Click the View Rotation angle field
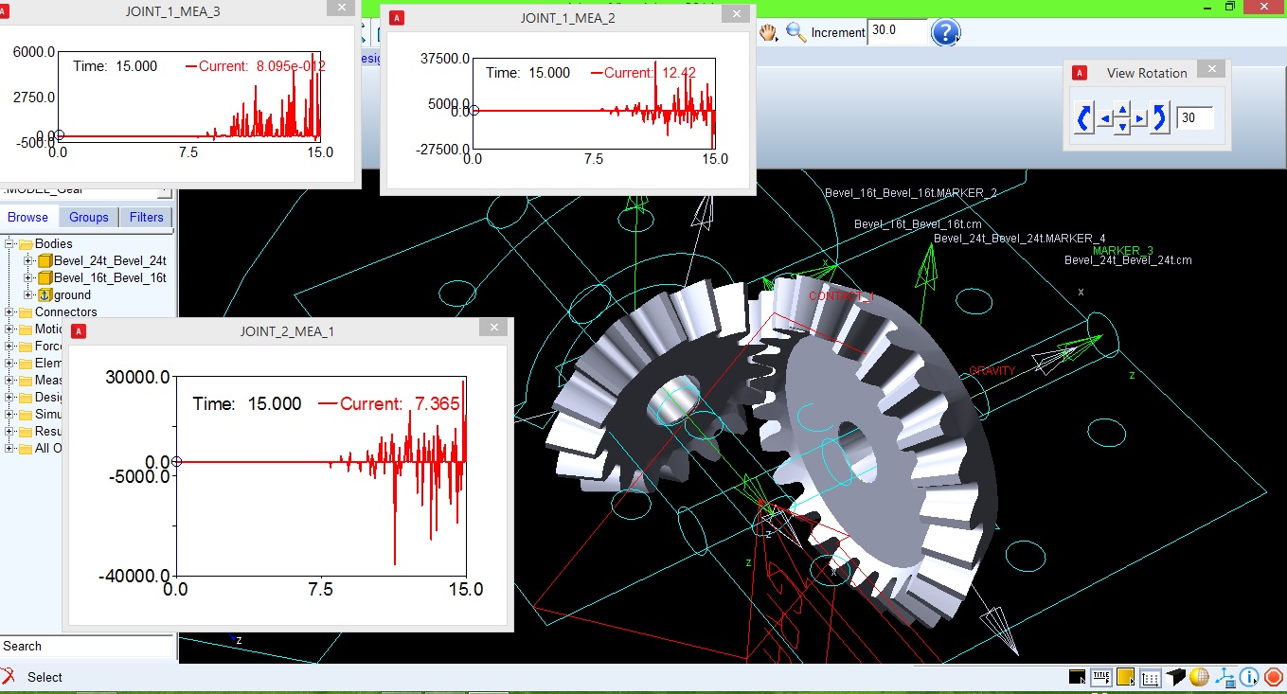Viewport: 1287px width, 694px height. [x=1194, y=118]
